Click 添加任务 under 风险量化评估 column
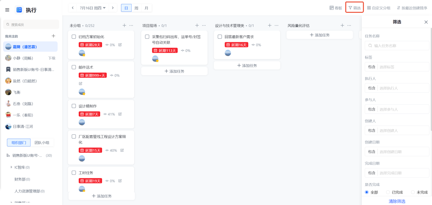 click(x=320, y=35)
